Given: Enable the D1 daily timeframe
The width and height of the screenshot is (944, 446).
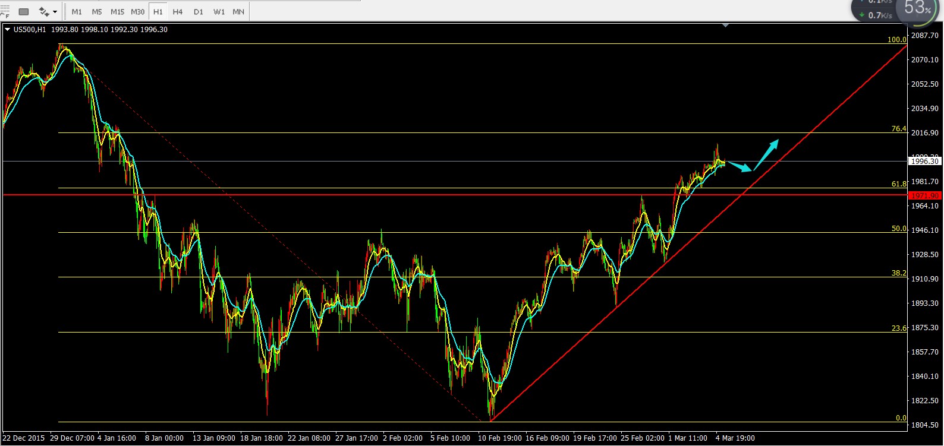Looking at the screenshot, I should click(198, 11).
